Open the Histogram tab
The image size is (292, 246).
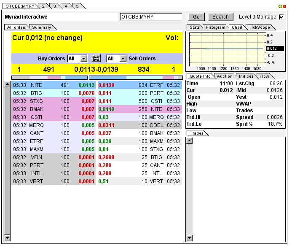click(215, 27)
